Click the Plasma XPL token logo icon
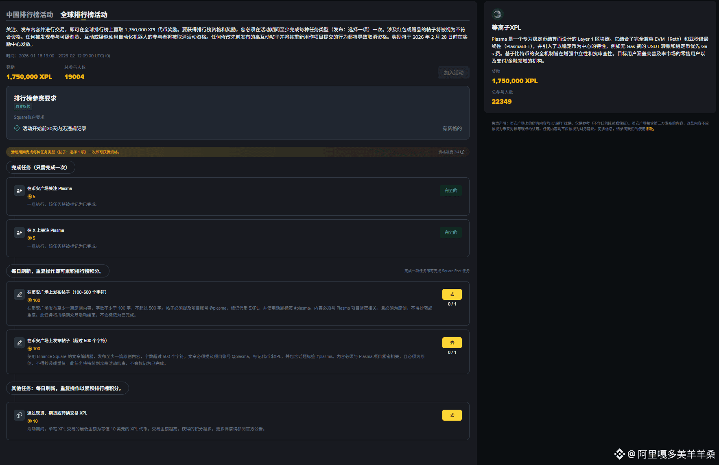 497,15
